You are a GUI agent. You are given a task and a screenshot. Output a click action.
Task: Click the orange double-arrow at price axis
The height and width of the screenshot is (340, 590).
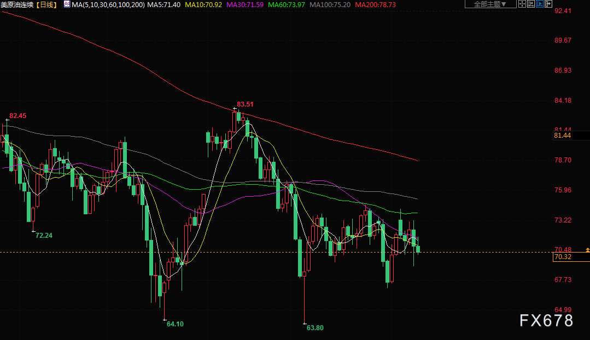point(586,249)
